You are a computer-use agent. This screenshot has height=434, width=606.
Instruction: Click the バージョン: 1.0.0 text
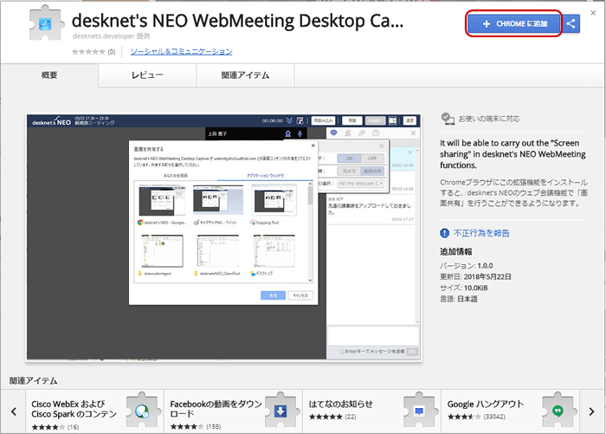point(466,266)
